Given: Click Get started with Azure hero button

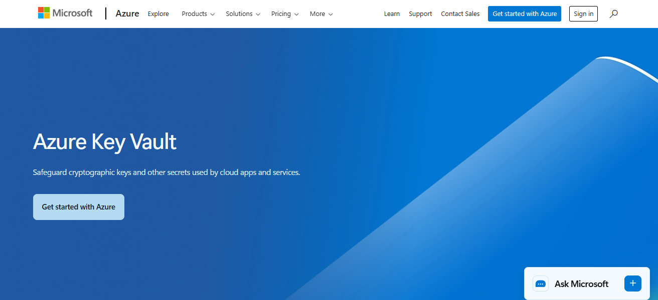Looking at the screenshot, I should [78, 206].
